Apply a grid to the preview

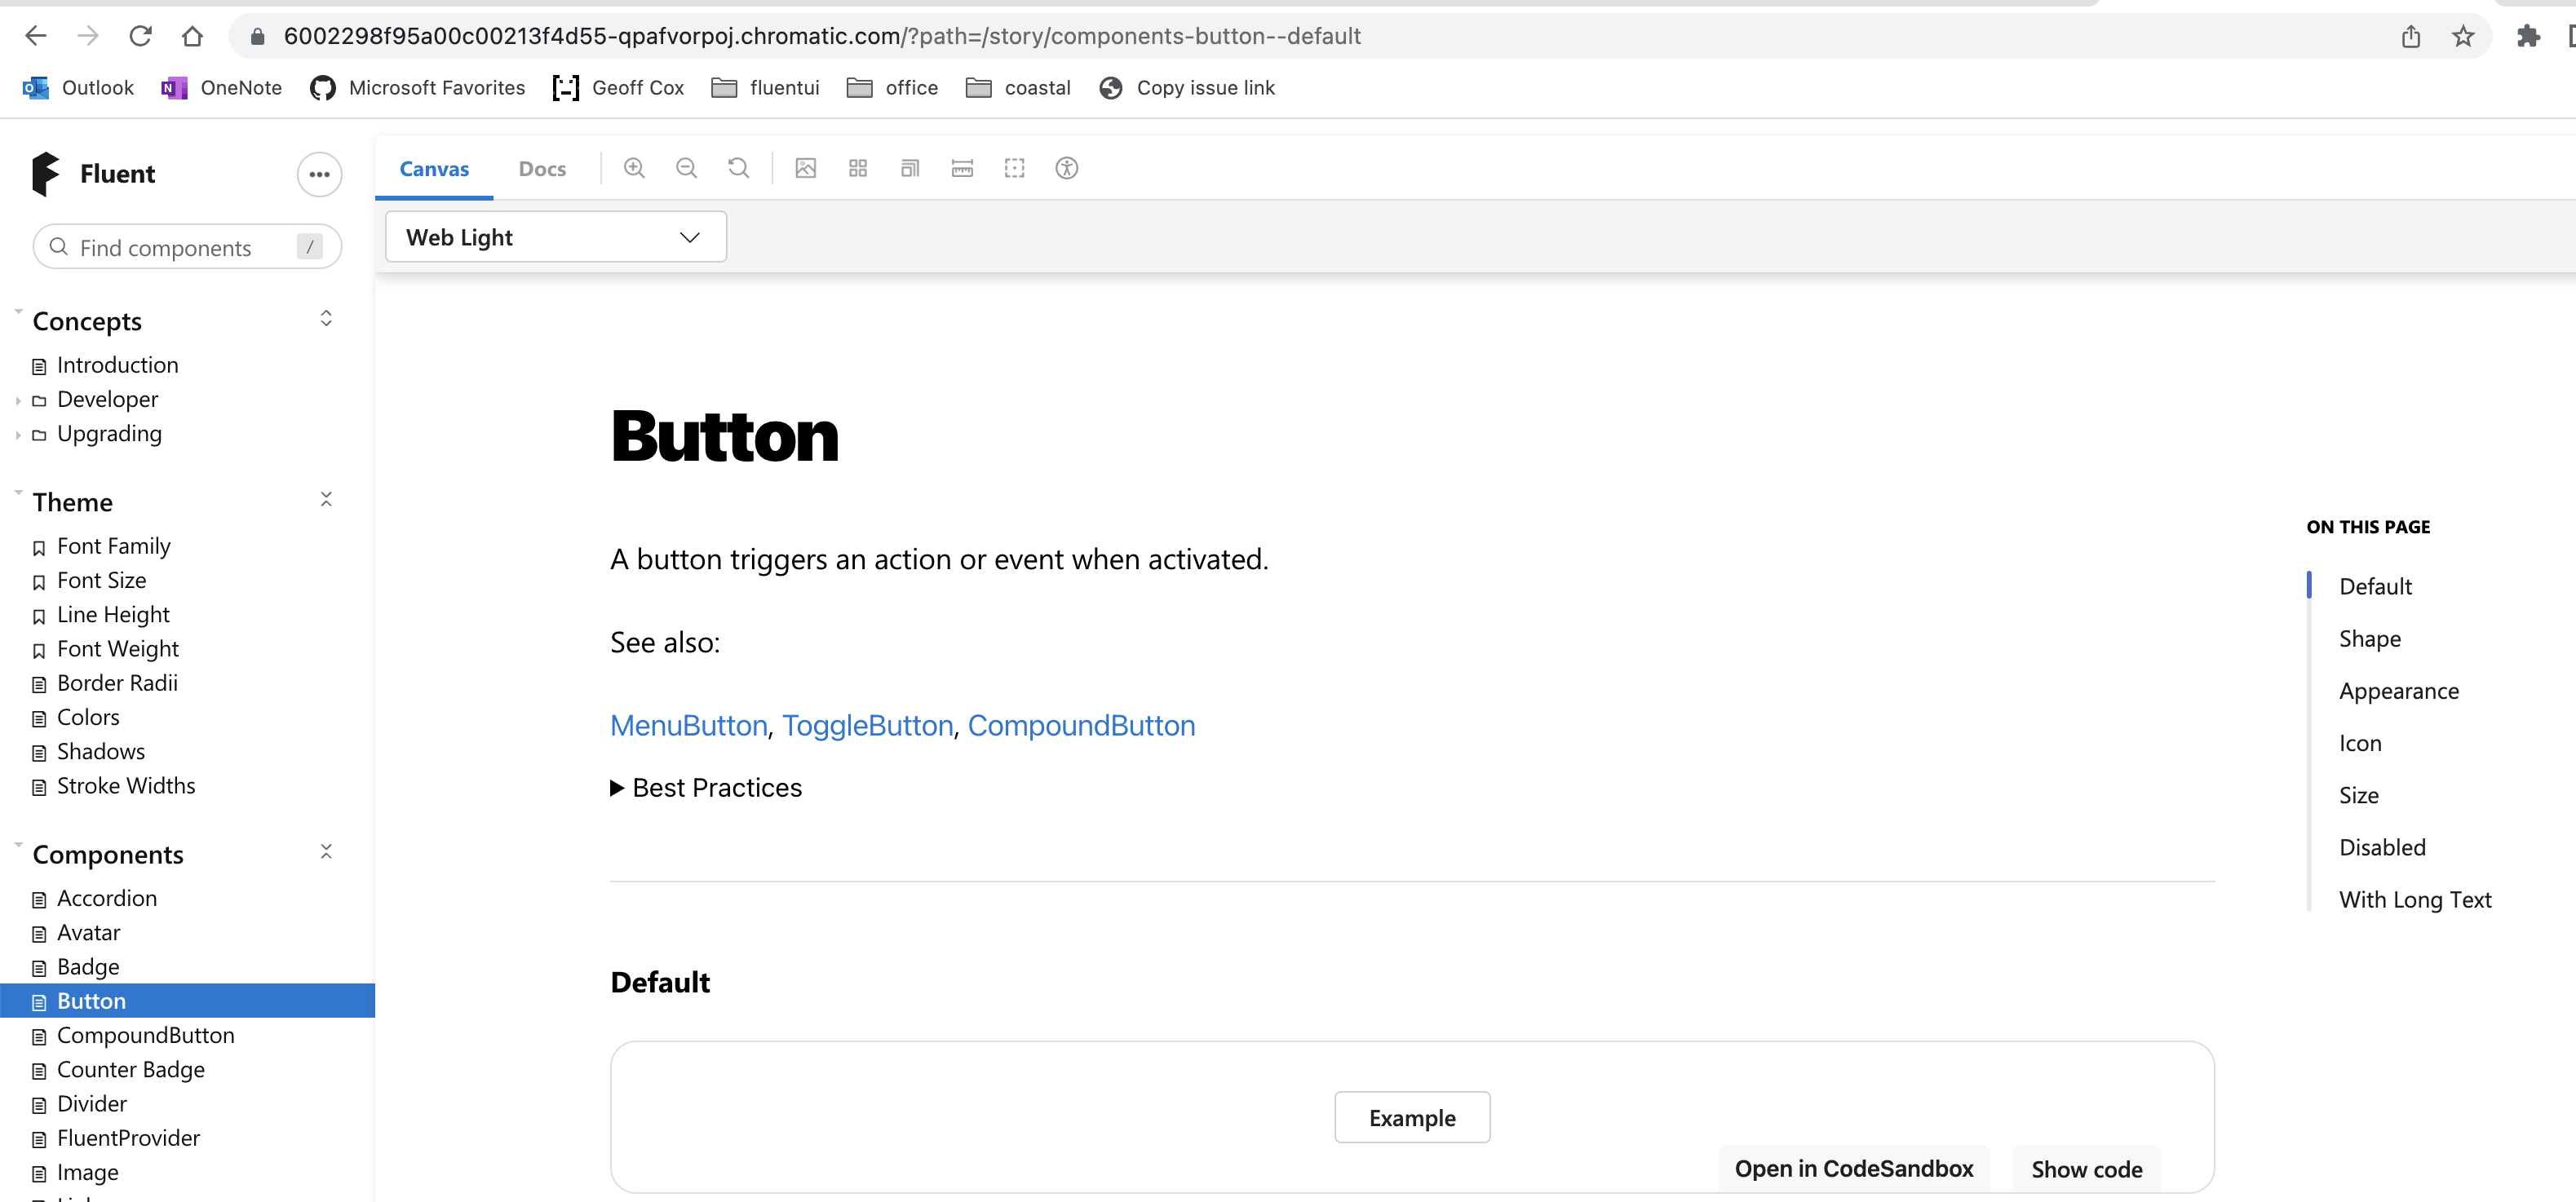[857, 168]
